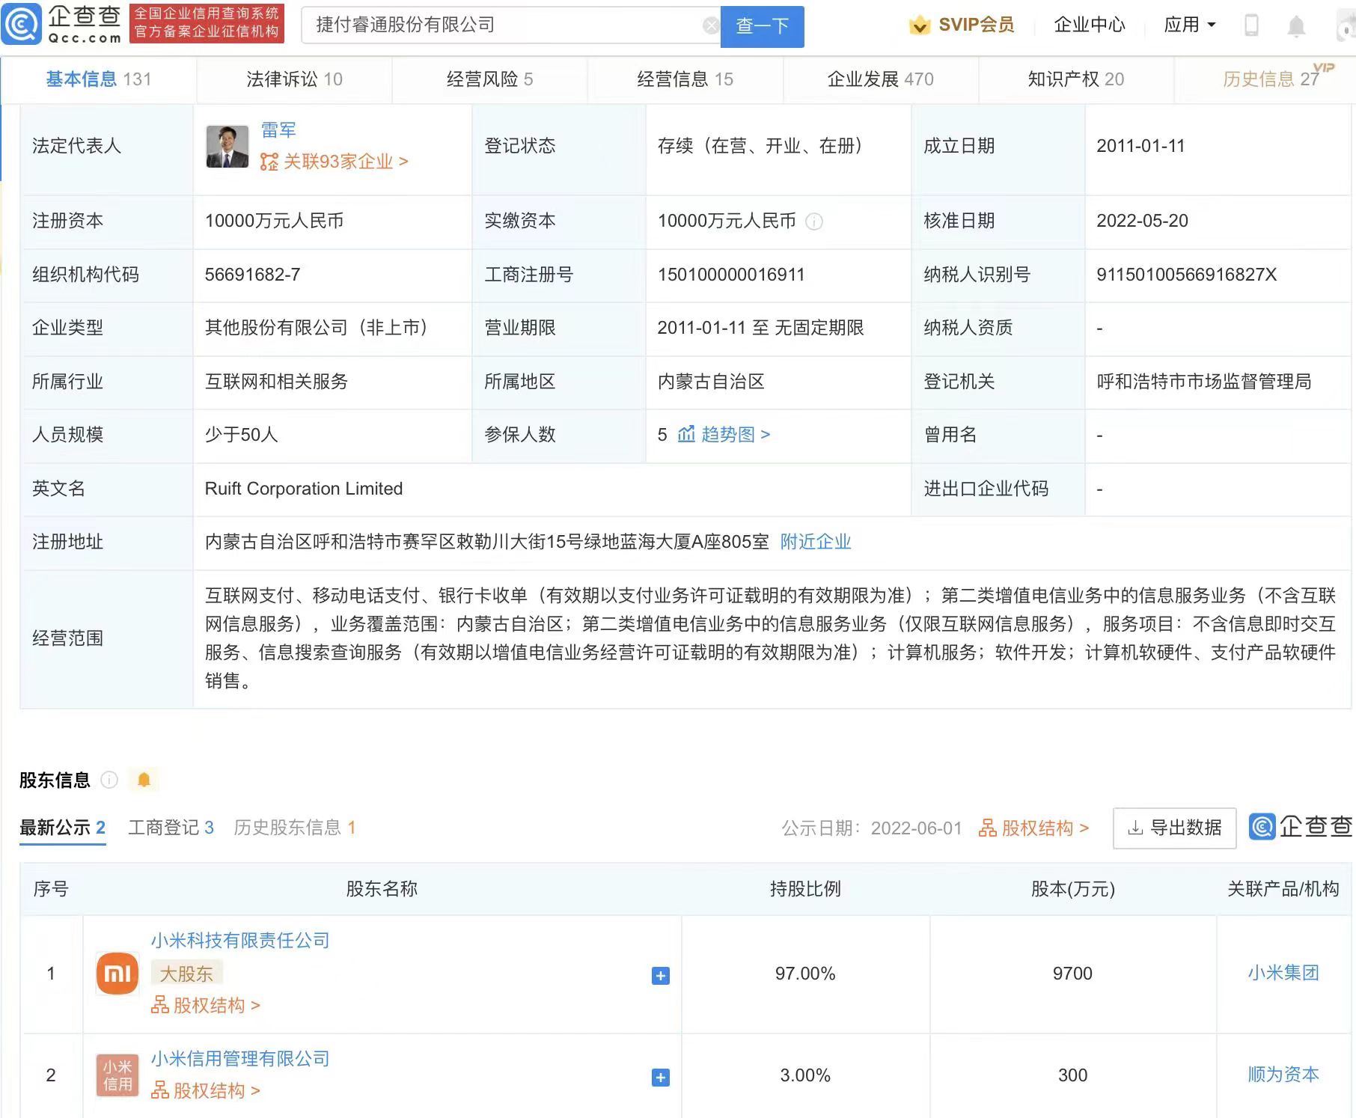1356x1118 pixels.
Task: Click the SVIP crown icon
Action: pyautogui.click(x=920, y=25)
